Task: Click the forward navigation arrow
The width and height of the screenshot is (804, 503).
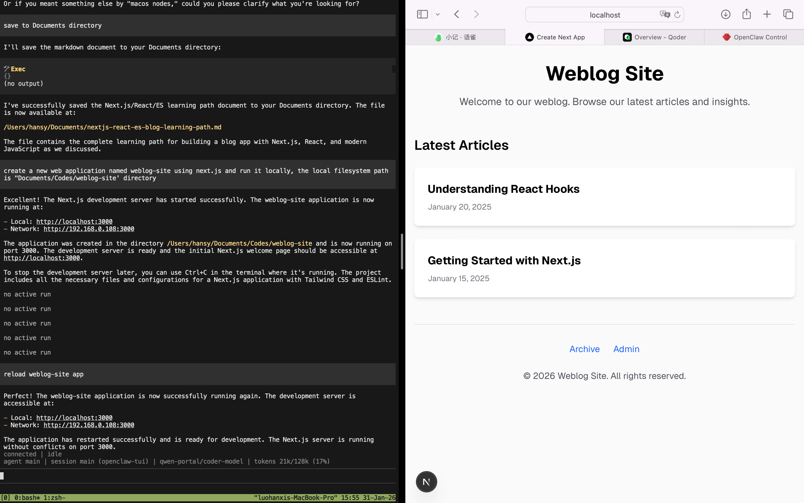Action: pos(476,14)
